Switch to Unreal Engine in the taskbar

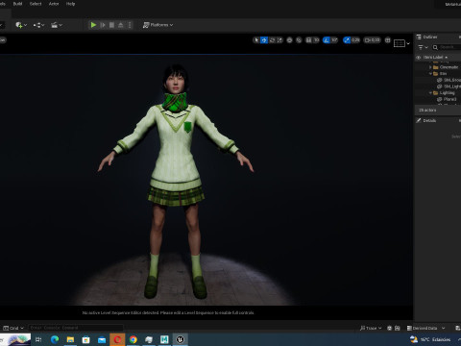pos(181,339)
